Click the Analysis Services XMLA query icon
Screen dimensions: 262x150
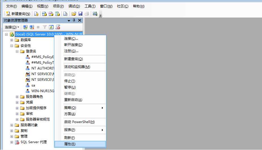[57, 14]
